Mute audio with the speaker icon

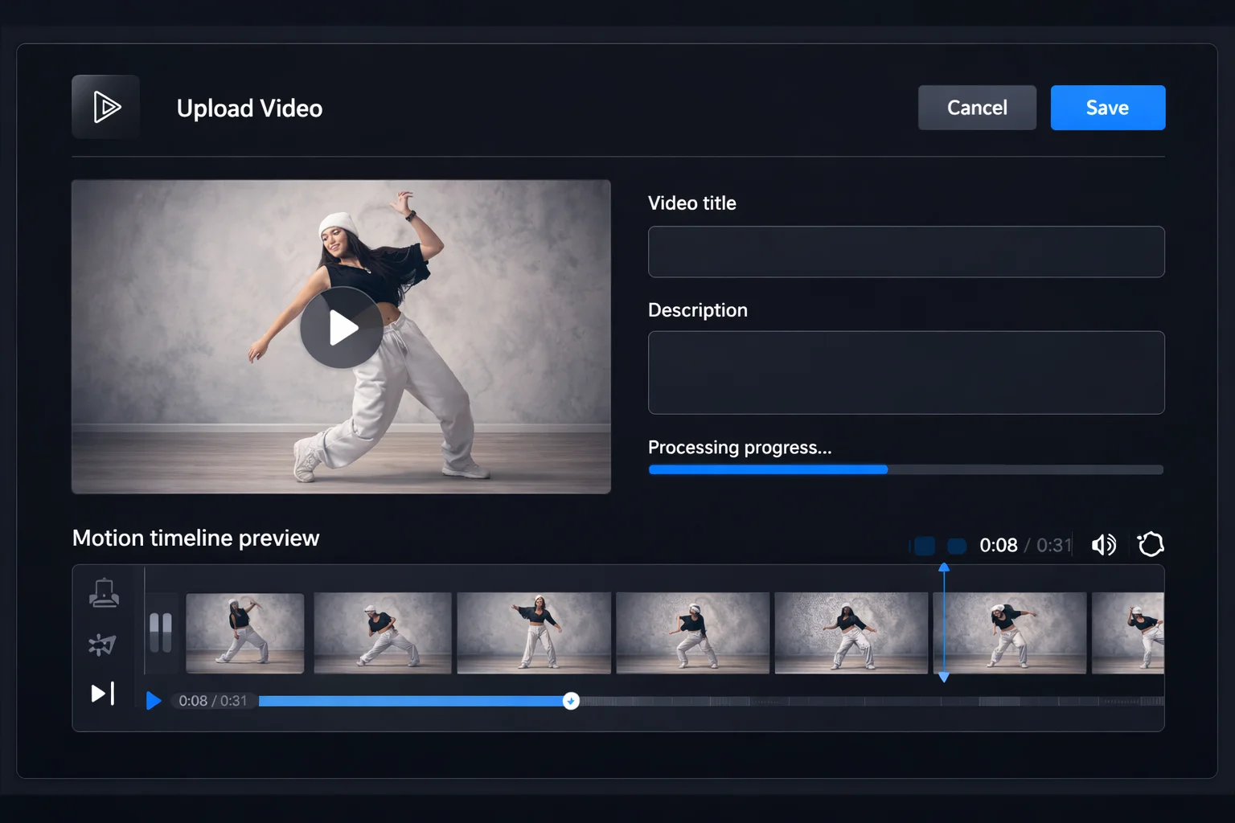pyautogui.click(x=1104, y=544)
